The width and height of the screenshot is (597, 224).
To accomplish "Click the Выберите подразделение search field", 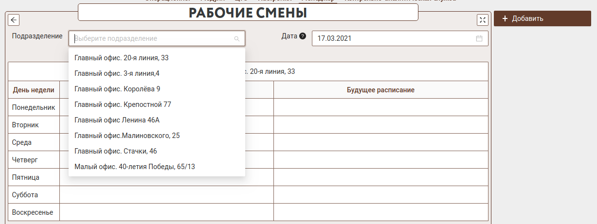I will 151,38.
